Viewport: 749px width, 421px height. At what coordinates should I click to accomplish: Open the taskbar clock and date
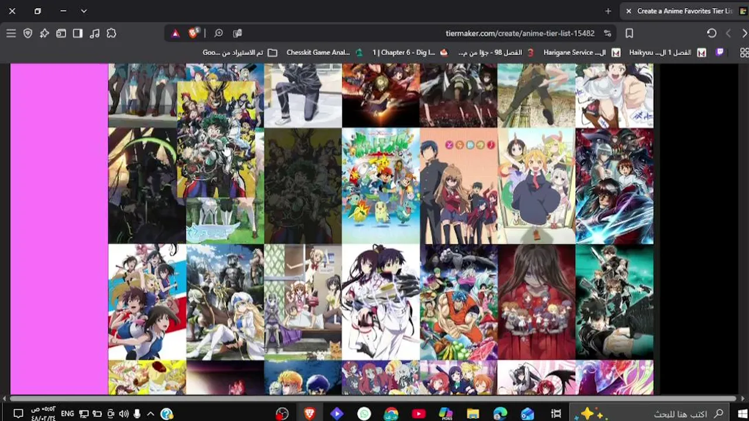[44, 413]
